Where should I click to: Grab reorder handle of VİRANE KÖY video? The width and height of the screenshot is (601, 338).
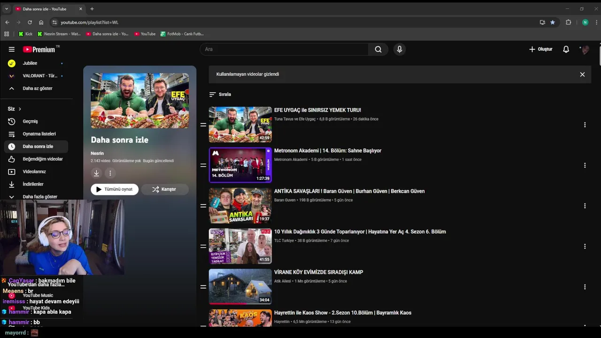click(x=203, y=286)
